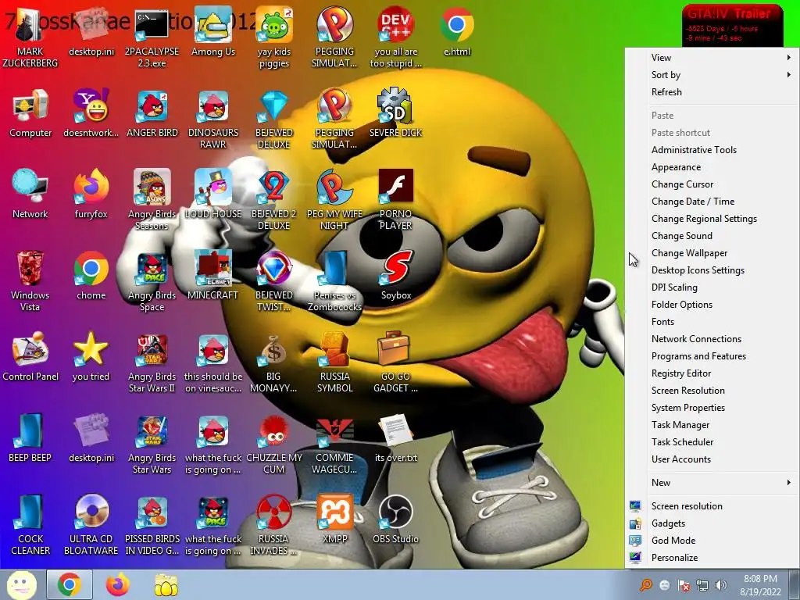
Task: Launch the XMPP shortcut
Action: 334,520
